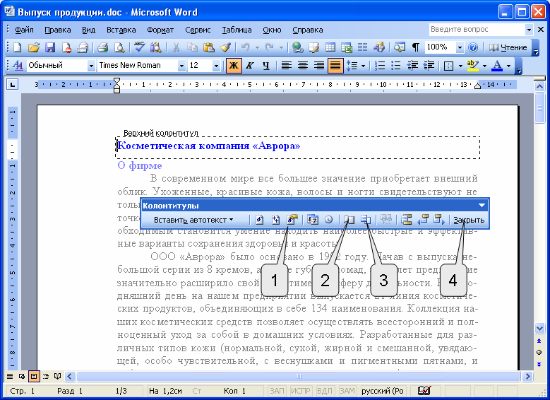Click the Next Page browse arrow

(539, 364)
